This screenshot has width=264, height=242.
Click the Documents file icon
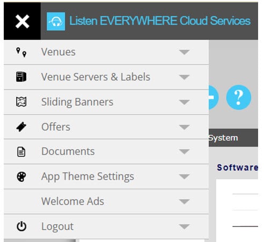pyautogui.click(x=21, y=152)
